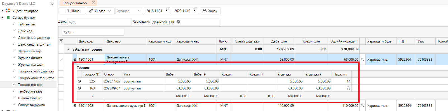Collapse the Санхүү бүртгэл tree node

click(x=3, y=17)
